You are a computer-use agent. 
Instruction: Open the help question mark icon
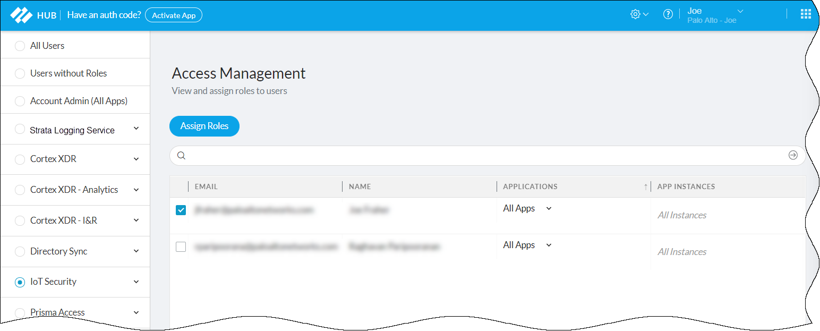coord(668,14)
